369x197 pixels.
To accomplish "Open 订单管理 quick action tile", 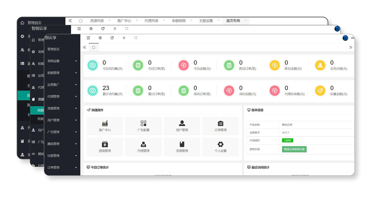I will 220,126.
